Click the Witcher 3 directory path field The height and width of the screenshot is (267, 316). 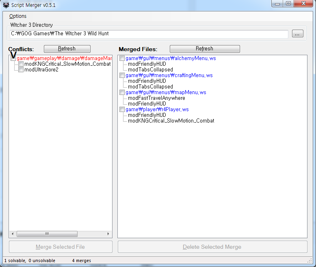click(149, 34)
